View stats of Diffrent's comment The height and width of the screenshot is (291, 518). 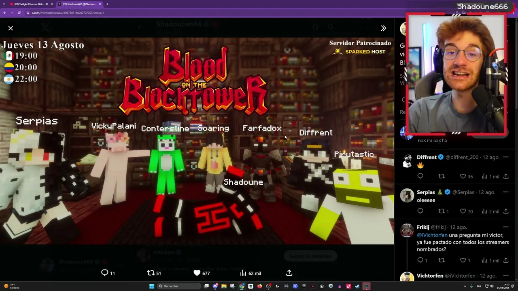coord(490,176)
